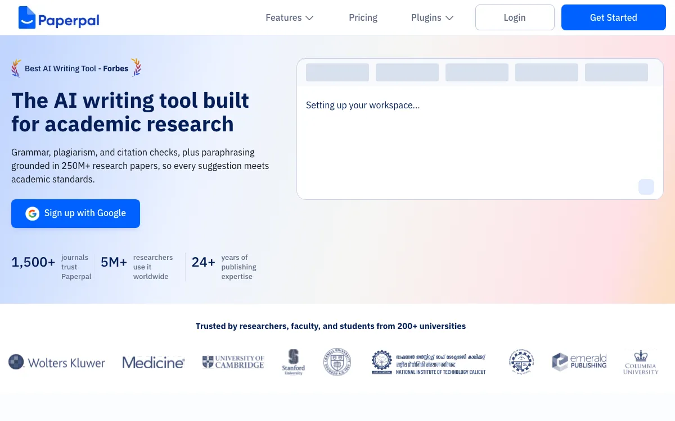
Task: Click the Emerald Publishing logo
Action: coord(579,362)
